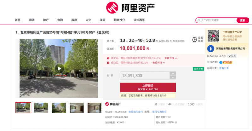Click the magnifier icon in search box

point(199,20)
